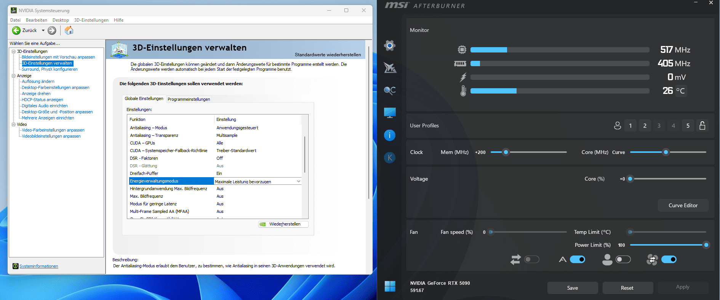The height and width of the screenshot is (300, 720).
Task: Open the blue monitor screen icon
Action: (390, 113)
